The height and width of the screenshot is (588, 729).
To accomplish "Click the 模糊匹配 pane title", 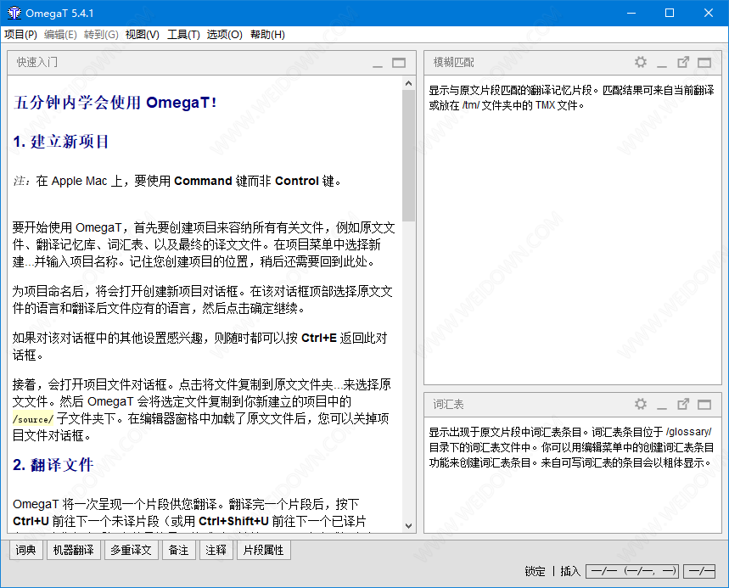I will click(454, 62).
